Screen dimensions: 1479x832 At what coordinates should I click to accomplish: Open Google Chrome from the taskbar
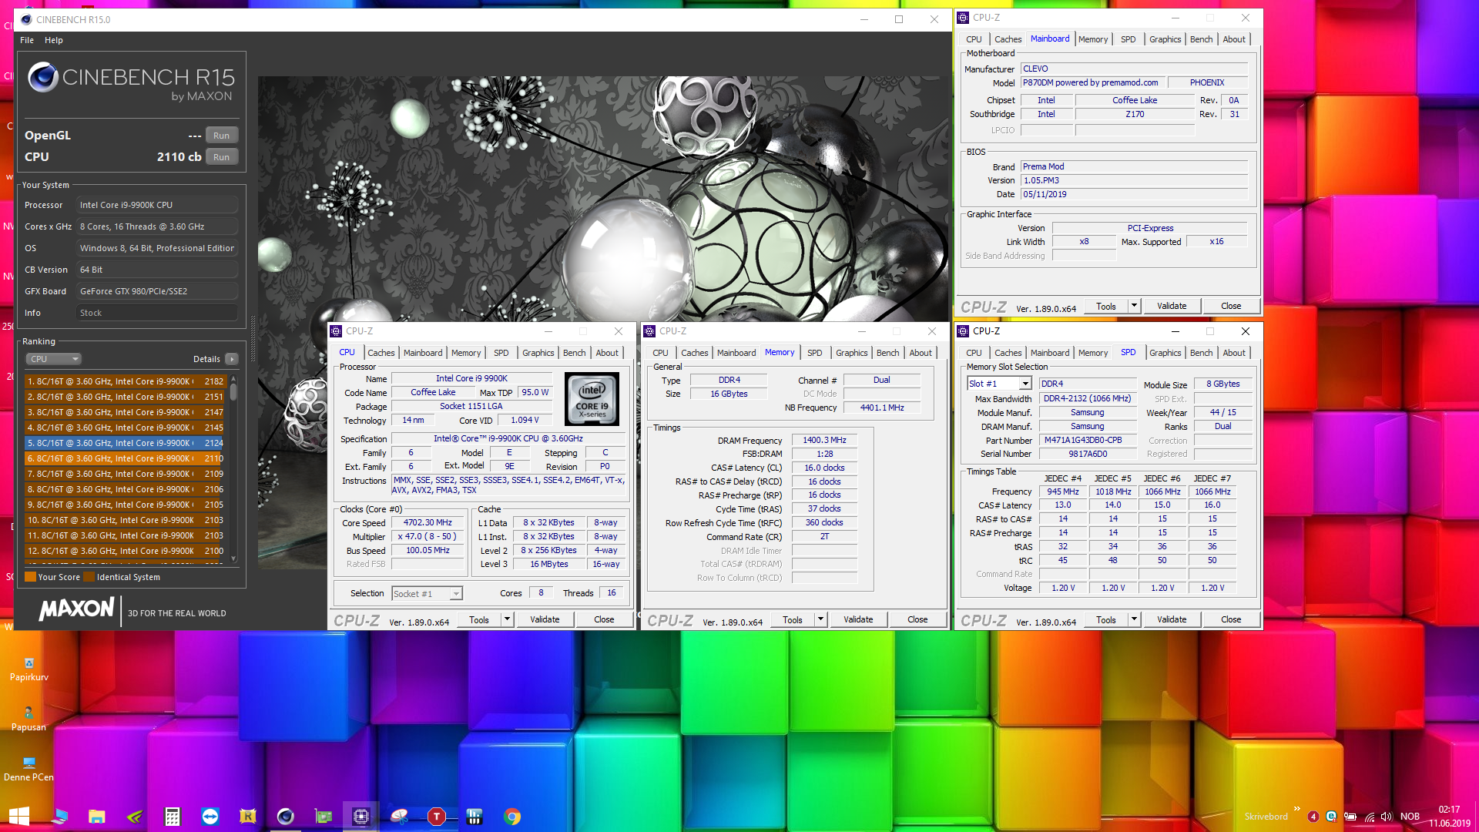coord(512,817)
